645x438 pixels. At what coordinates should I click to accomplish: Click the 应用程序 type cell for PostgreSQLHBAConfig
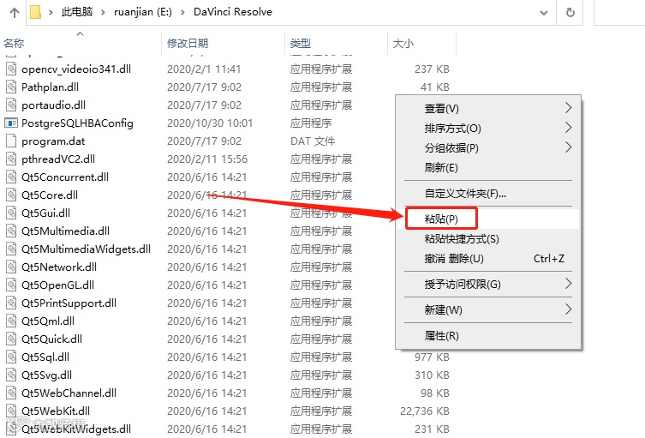point(311,123)
